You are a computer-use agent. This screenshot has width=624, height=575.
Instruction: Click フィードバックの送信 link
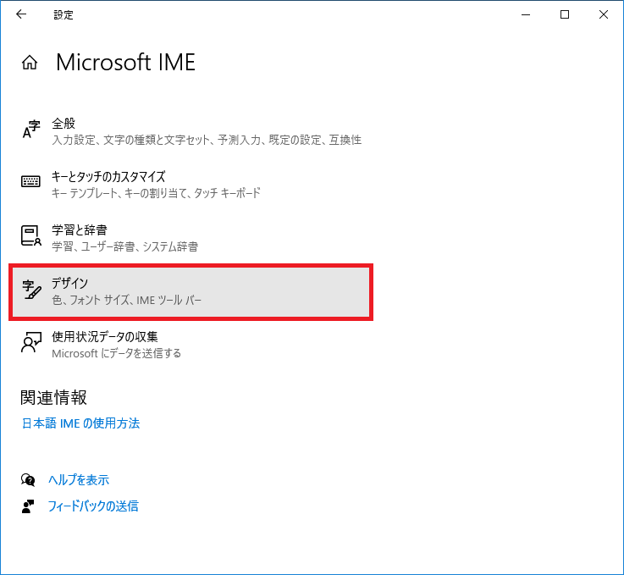(93, 506)
